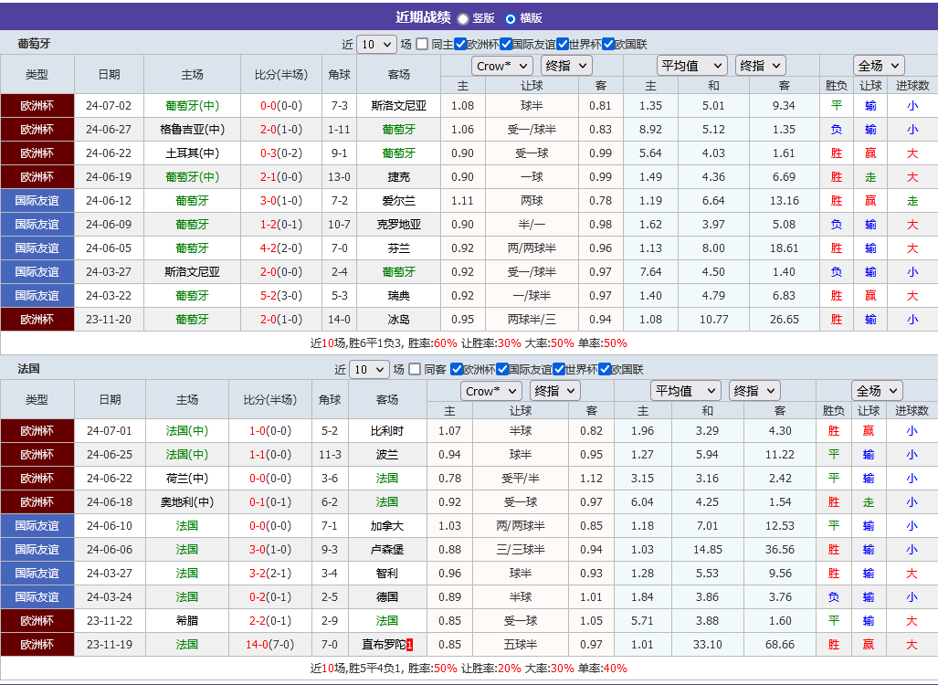Enable the 同主 checkbox in Portugal's filter row
938x685 pixels.
pos(421,43)
